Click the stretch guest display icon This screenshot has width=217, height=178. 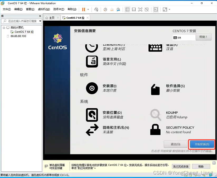(x=165, y=9)
